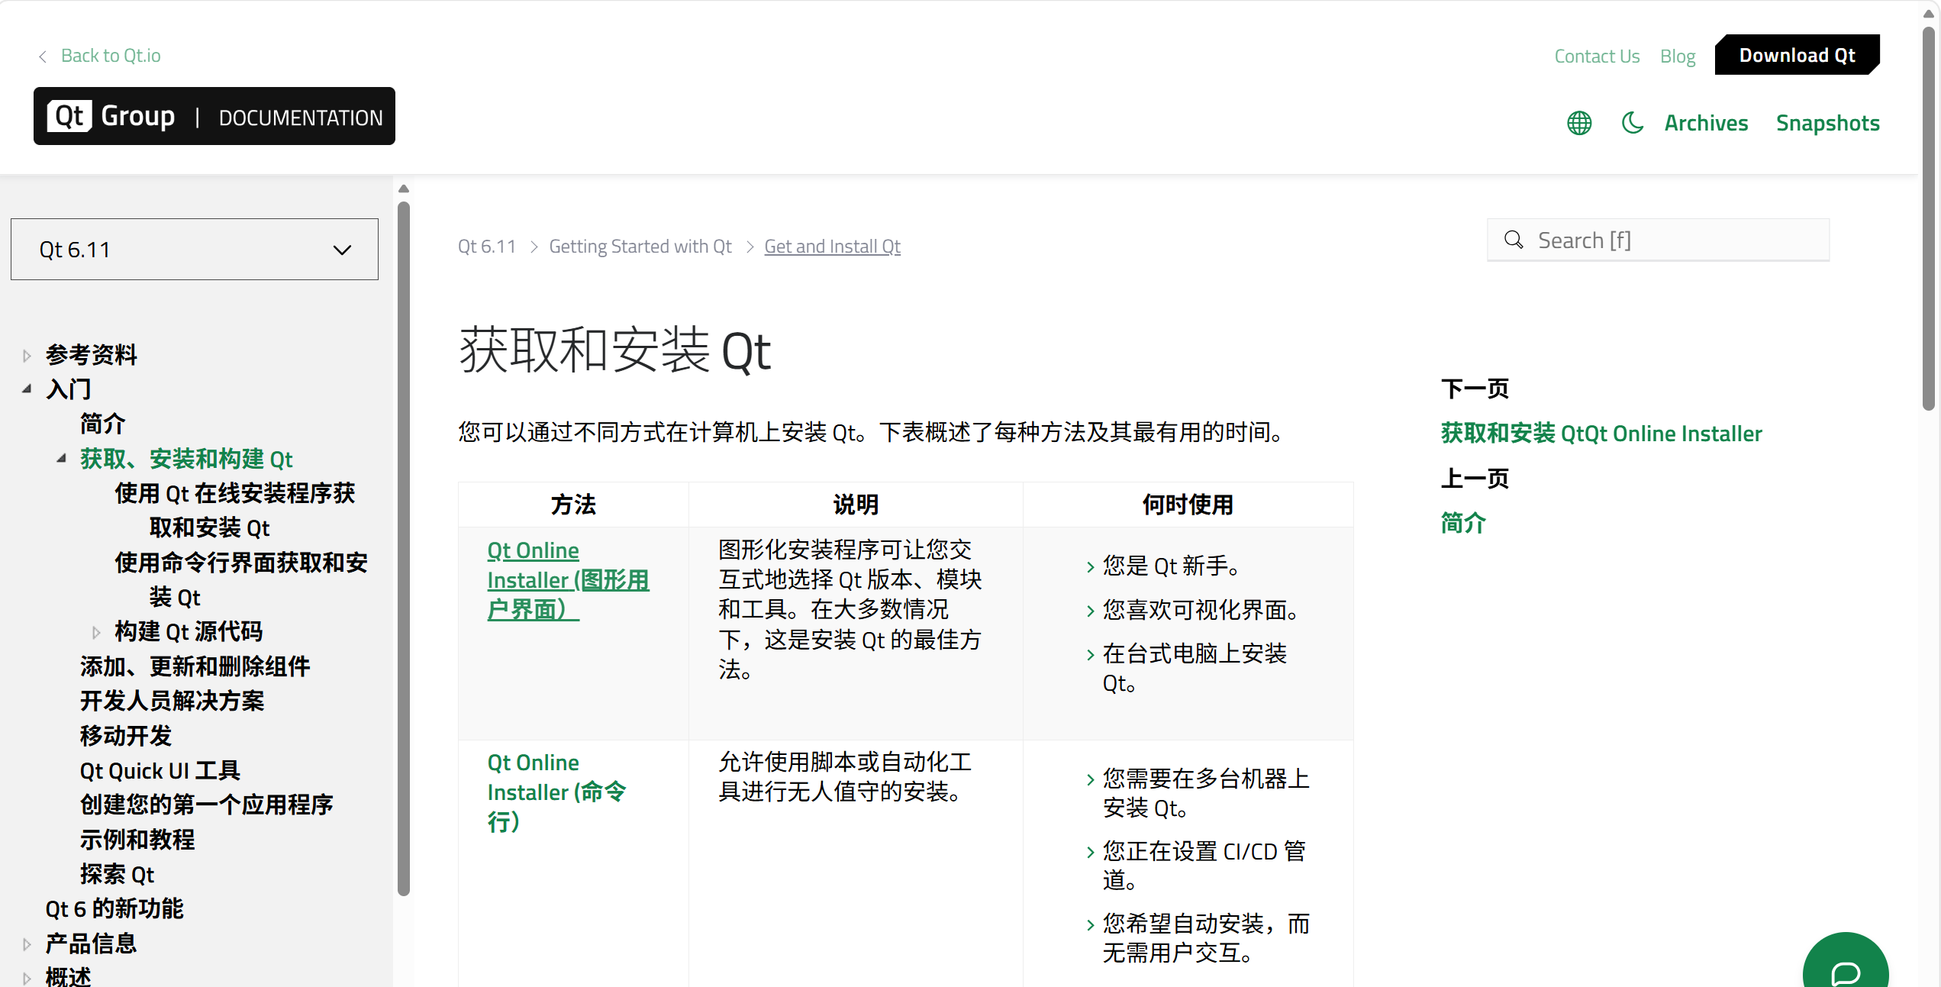The image size is (1941, 987).
Task: Click the 说明 table column header
Action: coord(856,505)
